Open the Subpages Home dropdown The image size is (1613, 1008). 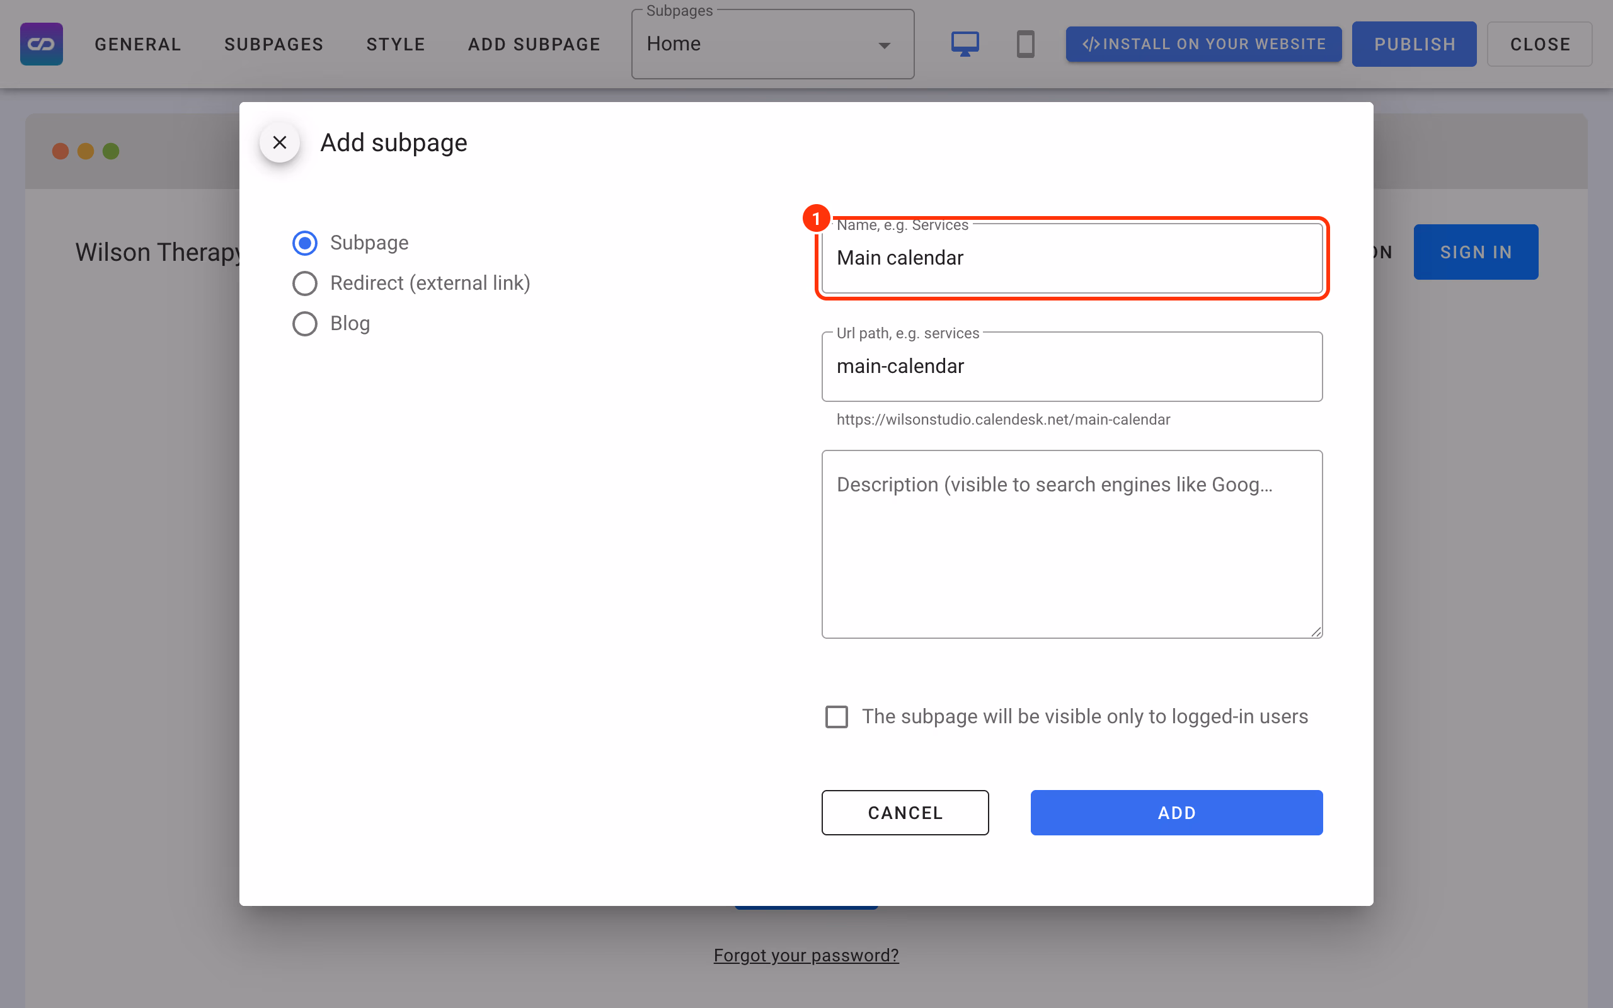pyautogui.click(x=772, y=44)
